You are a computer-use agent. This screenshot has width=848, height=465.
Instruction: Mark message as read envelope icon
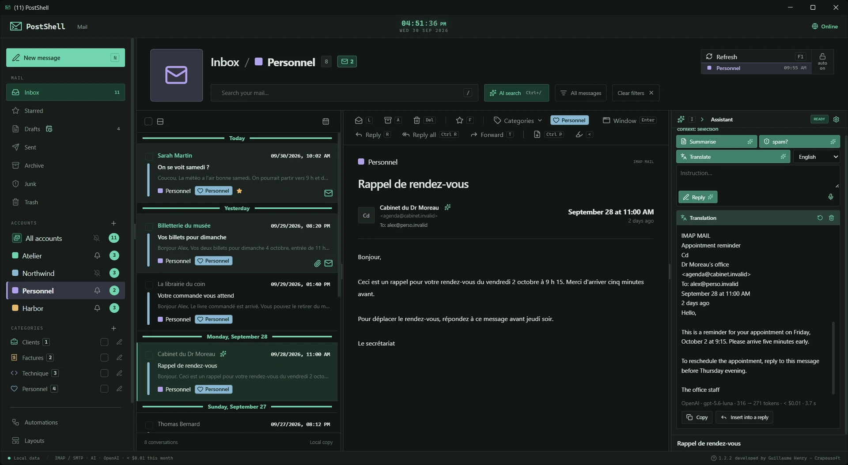click(x=359, y=120)
